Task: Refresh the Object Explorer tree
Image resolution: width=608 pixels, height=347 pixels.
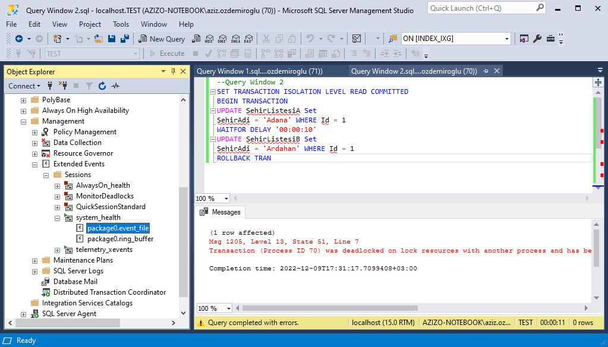Action: 102,86
